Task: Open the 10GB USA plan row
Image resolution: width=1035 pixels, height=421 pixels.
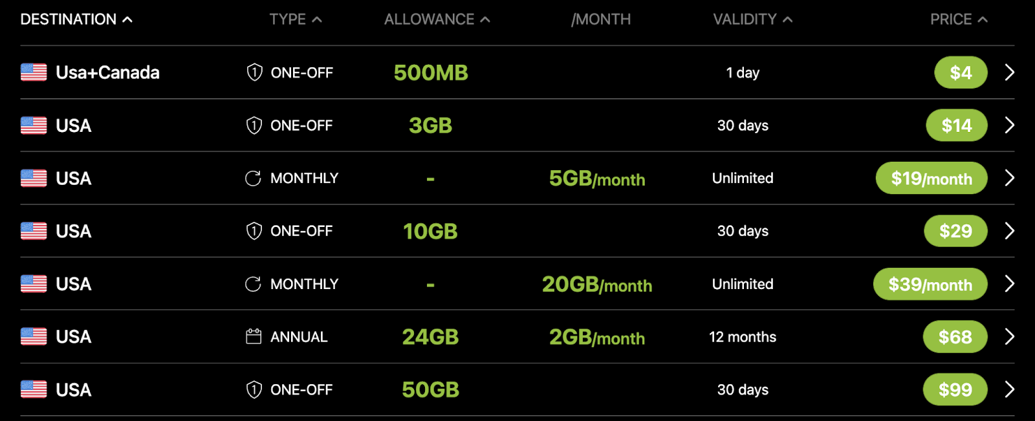Action: coord(1009,231)
